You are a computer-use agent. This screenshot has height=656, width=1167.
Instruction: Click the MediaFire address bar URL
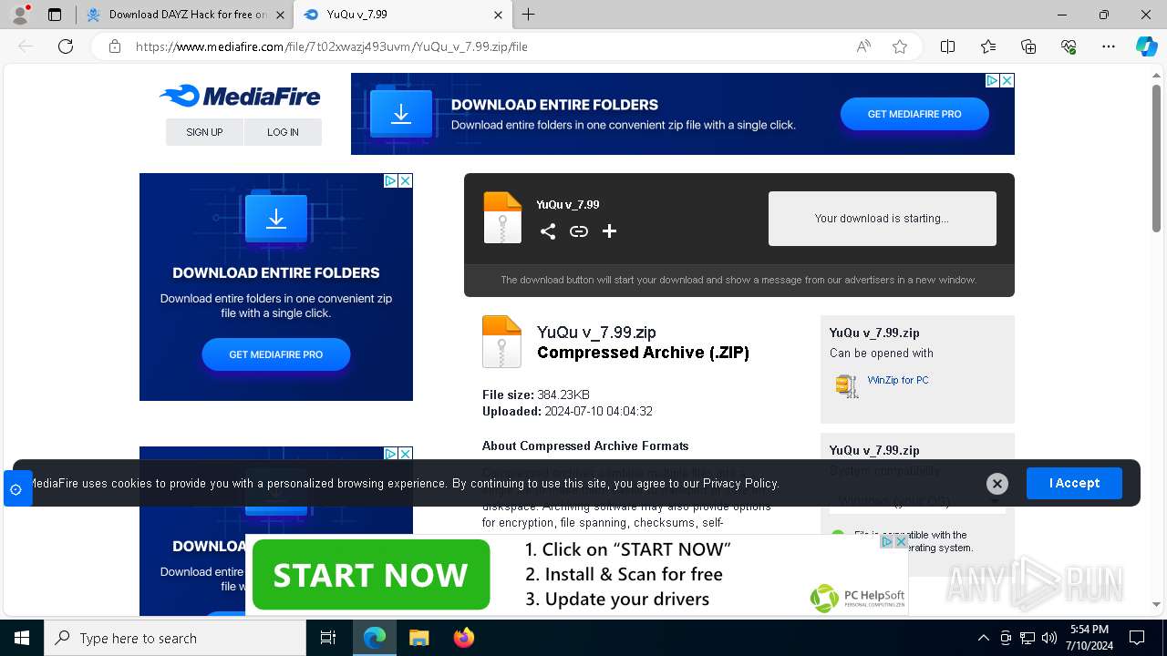(331, 46)
